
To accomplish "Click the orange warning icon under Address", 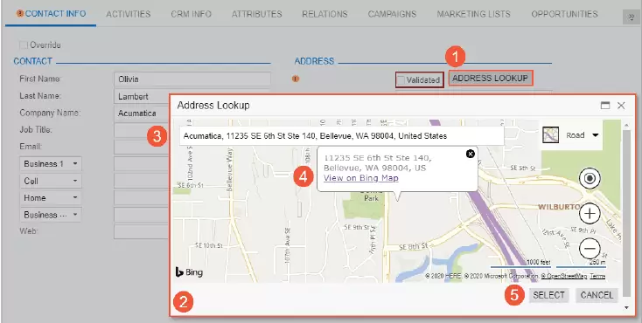I will (x=296, y=79).
